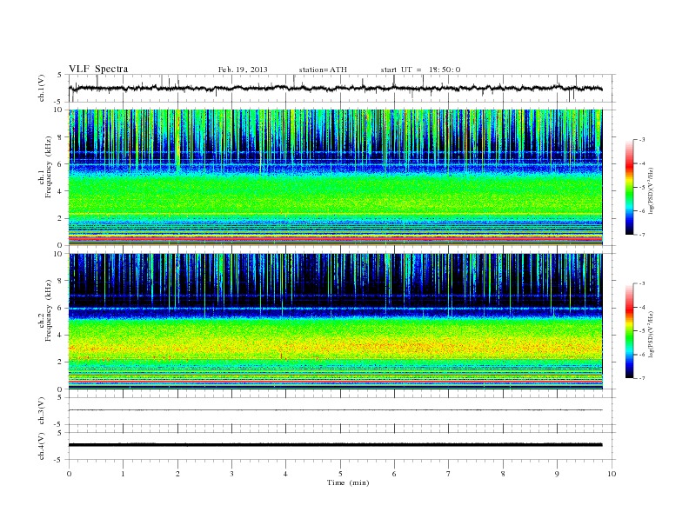Viewport: 689px width, 532px height.
Task: Click the "8" kHz tick of ch.1 spectrogram
Action: click(x=61, y=137)
